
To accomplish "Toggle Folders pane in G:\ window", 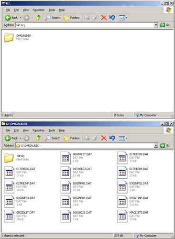I will pos(71,18).
